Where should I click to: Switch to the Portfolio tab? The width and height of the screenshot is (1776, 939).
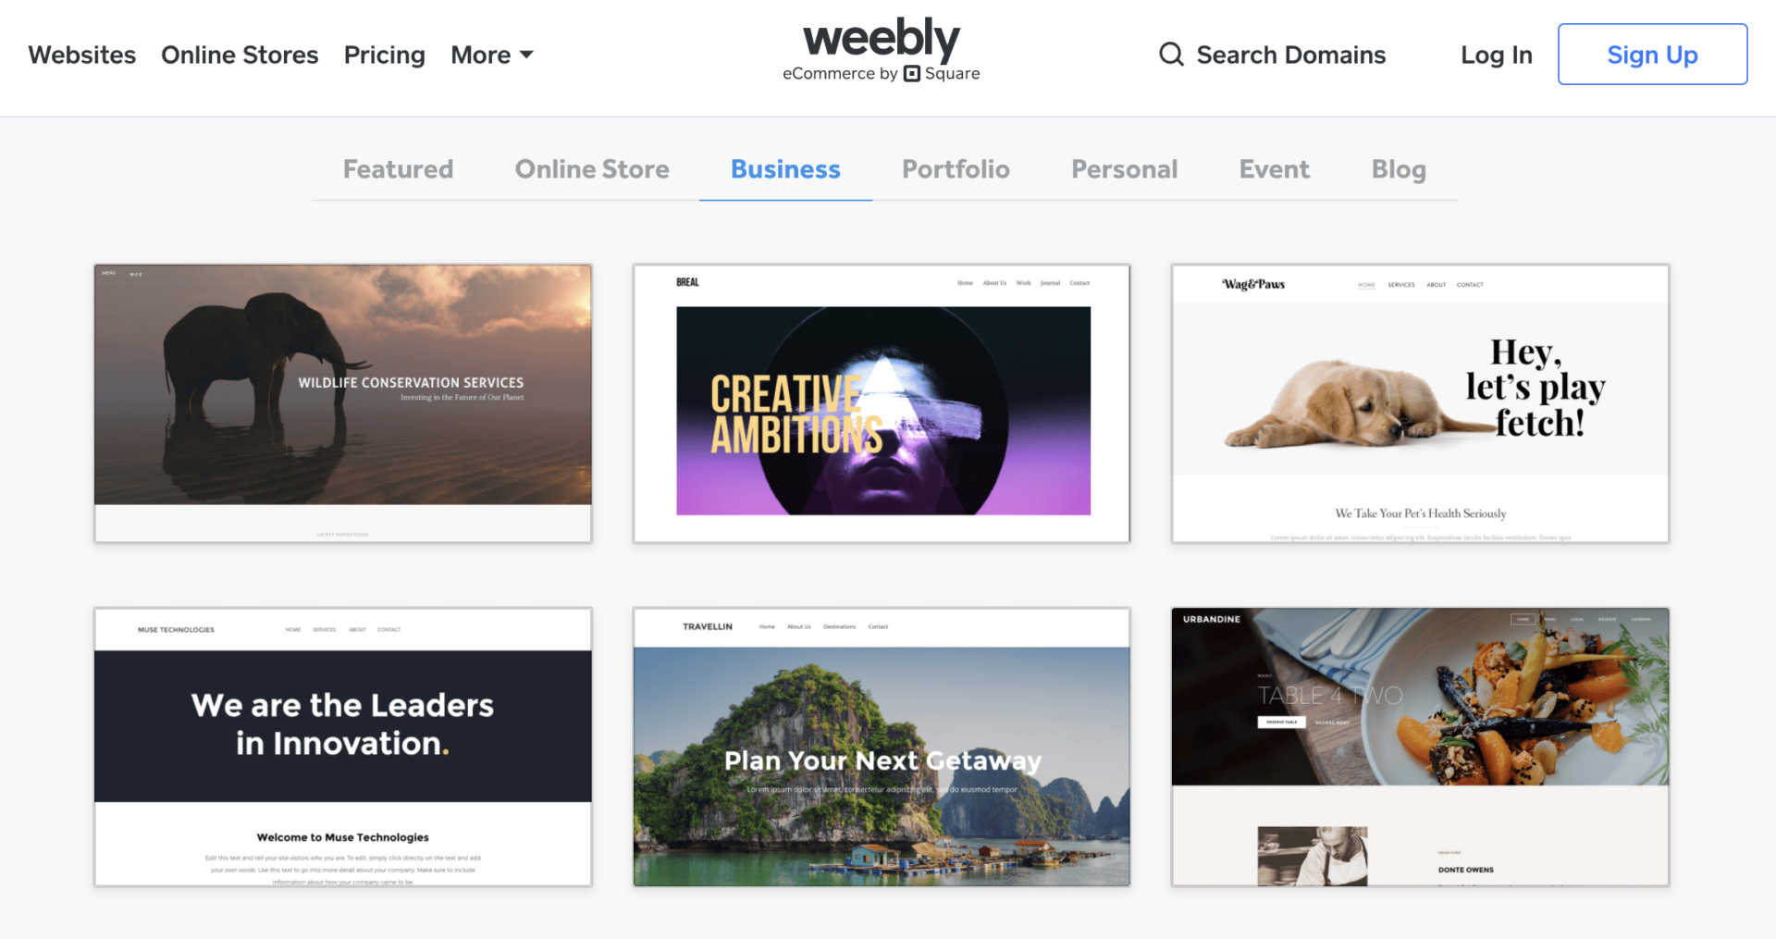pos(956,169)
